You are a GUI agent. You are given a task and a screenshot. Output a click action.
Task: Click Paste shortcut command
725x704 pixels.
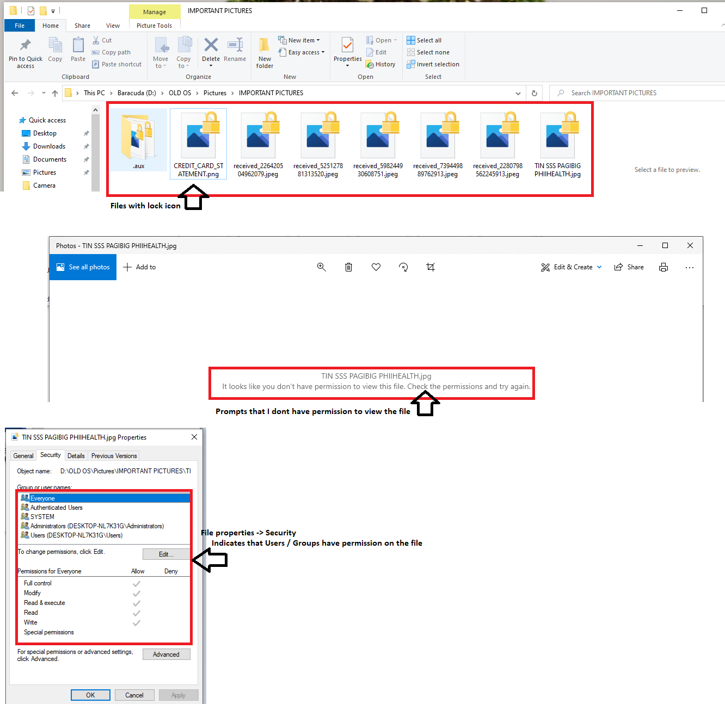pyautogui.click(x=116, y=64)
